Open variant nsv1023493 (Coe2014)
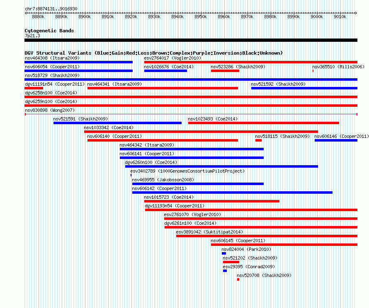 (213, 119)
